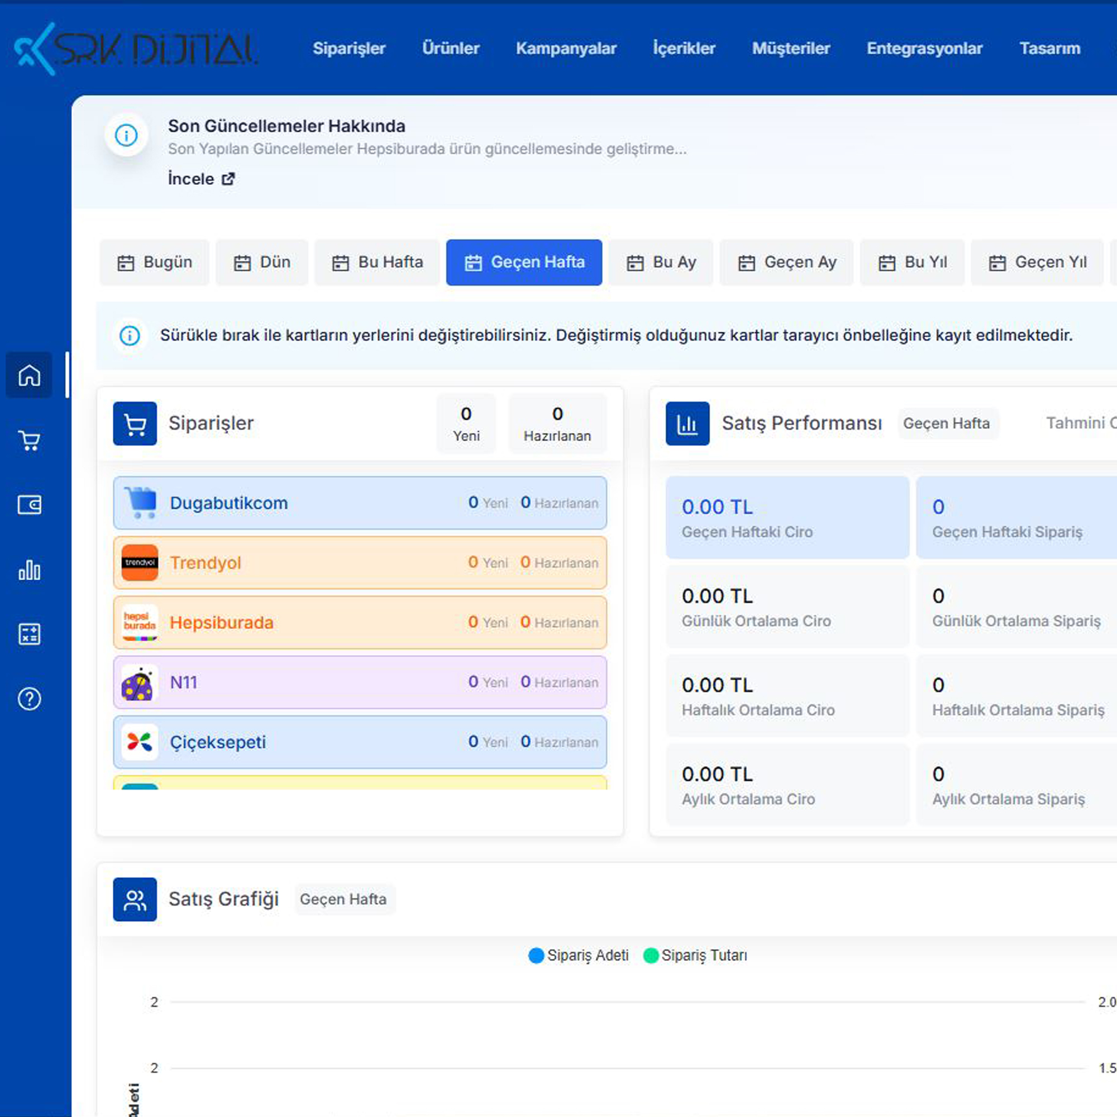Click the SRK Dijital logo
Viewport: 1117px width, 1117px height.
coord(136,49)
